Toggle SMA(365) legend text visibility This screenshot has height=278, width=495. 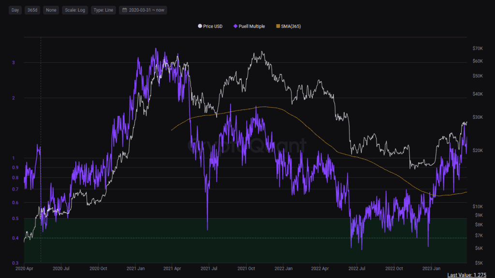click(291, 26)
